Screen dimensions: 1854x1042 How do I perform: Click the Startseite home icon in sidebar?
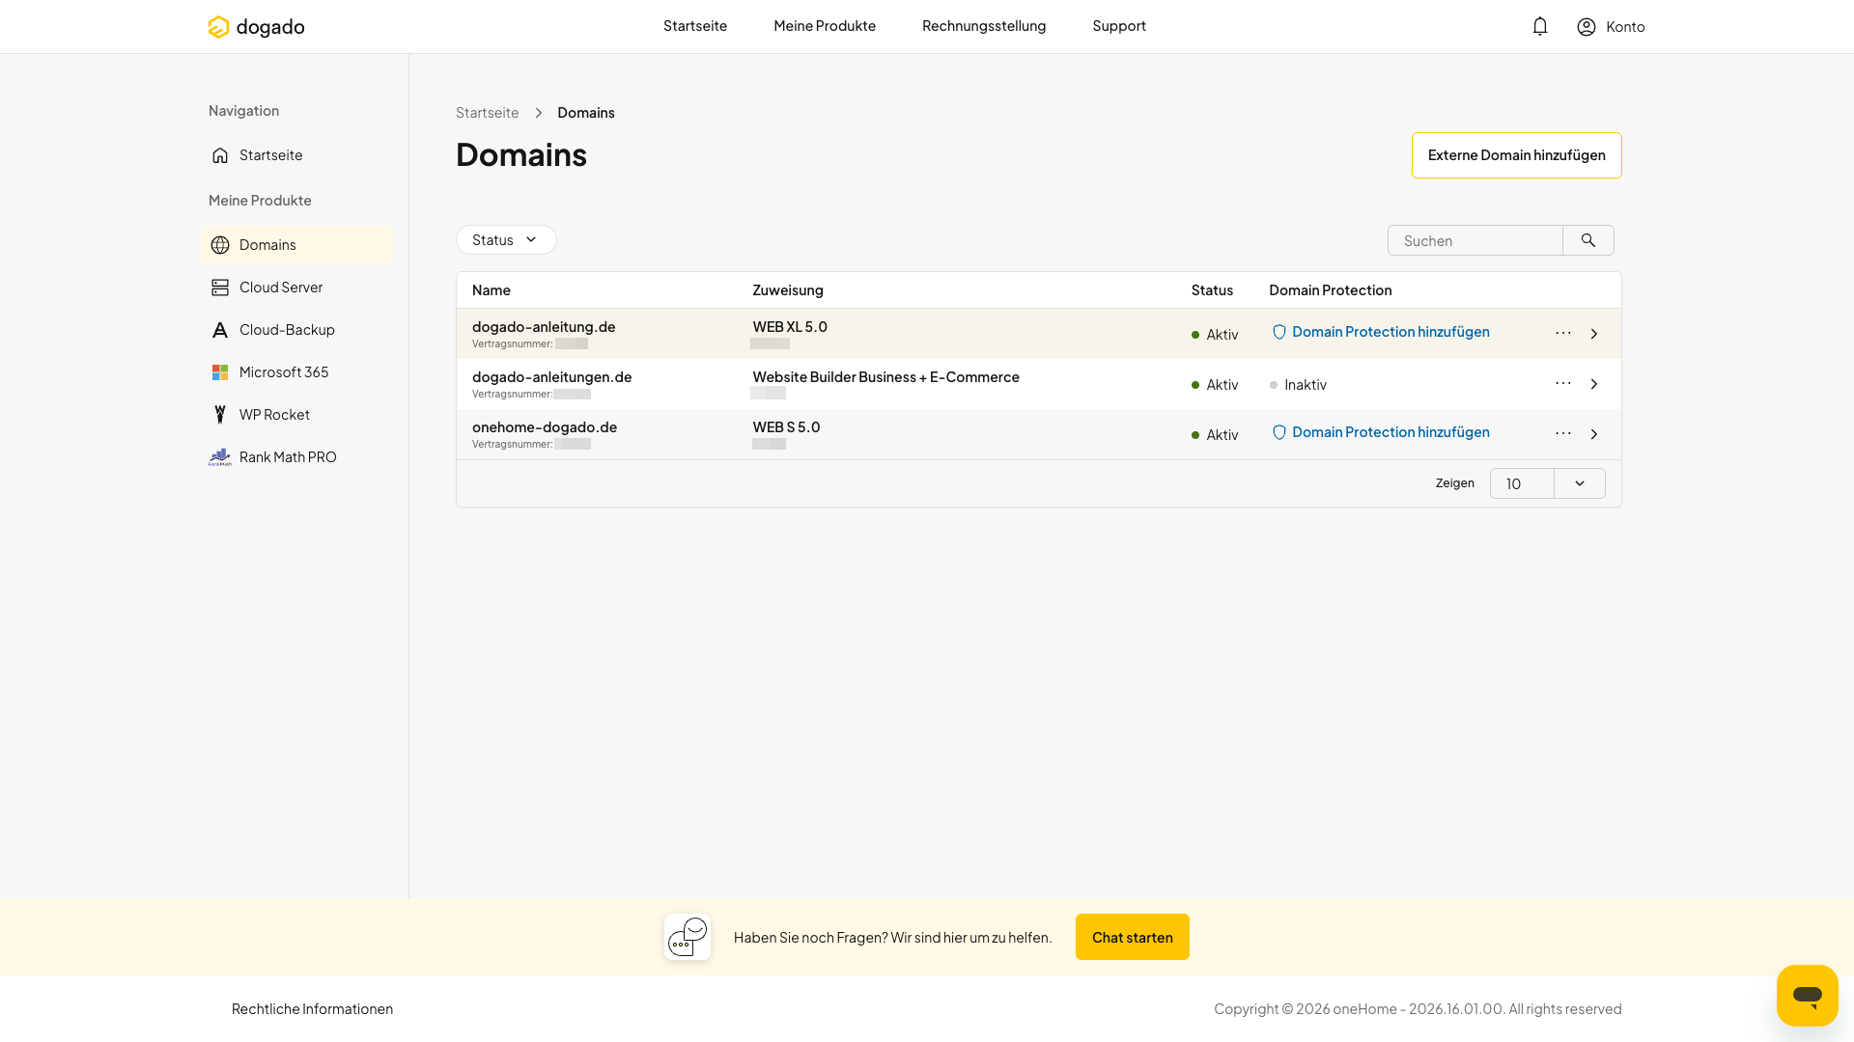pyautogui.click(x=220, y=155)
